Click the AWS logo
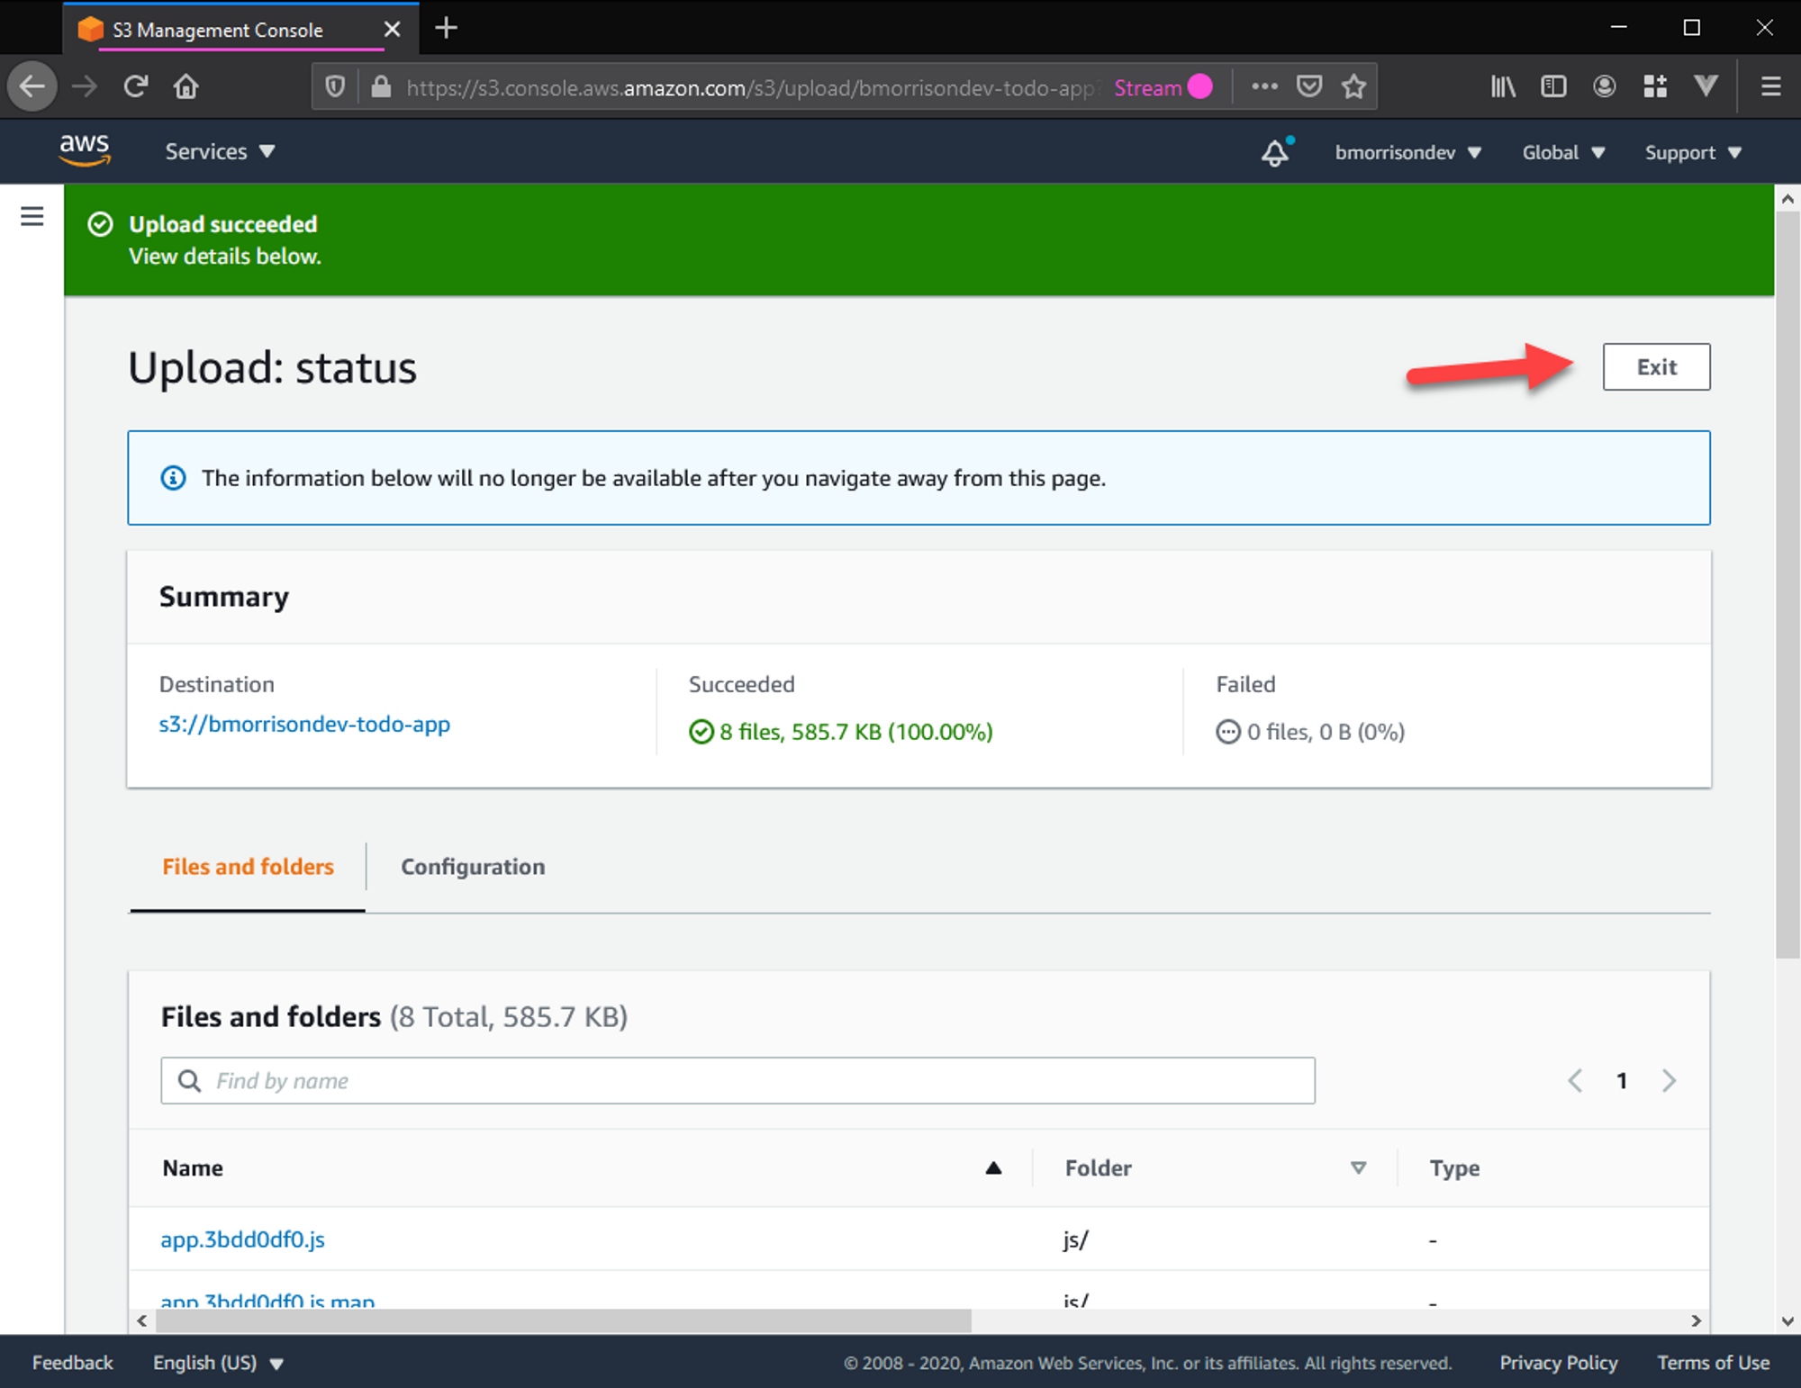 [85, 150]
